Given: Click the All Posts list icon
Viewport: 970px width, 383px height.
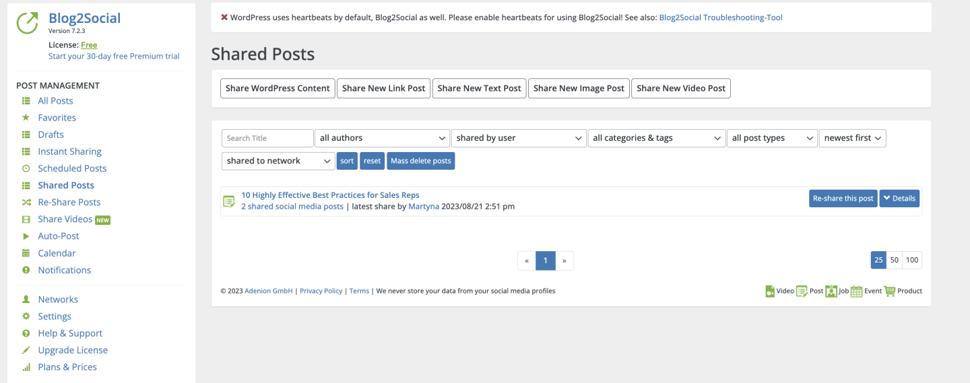Looking at the screenshot, I should click(26, 101).
